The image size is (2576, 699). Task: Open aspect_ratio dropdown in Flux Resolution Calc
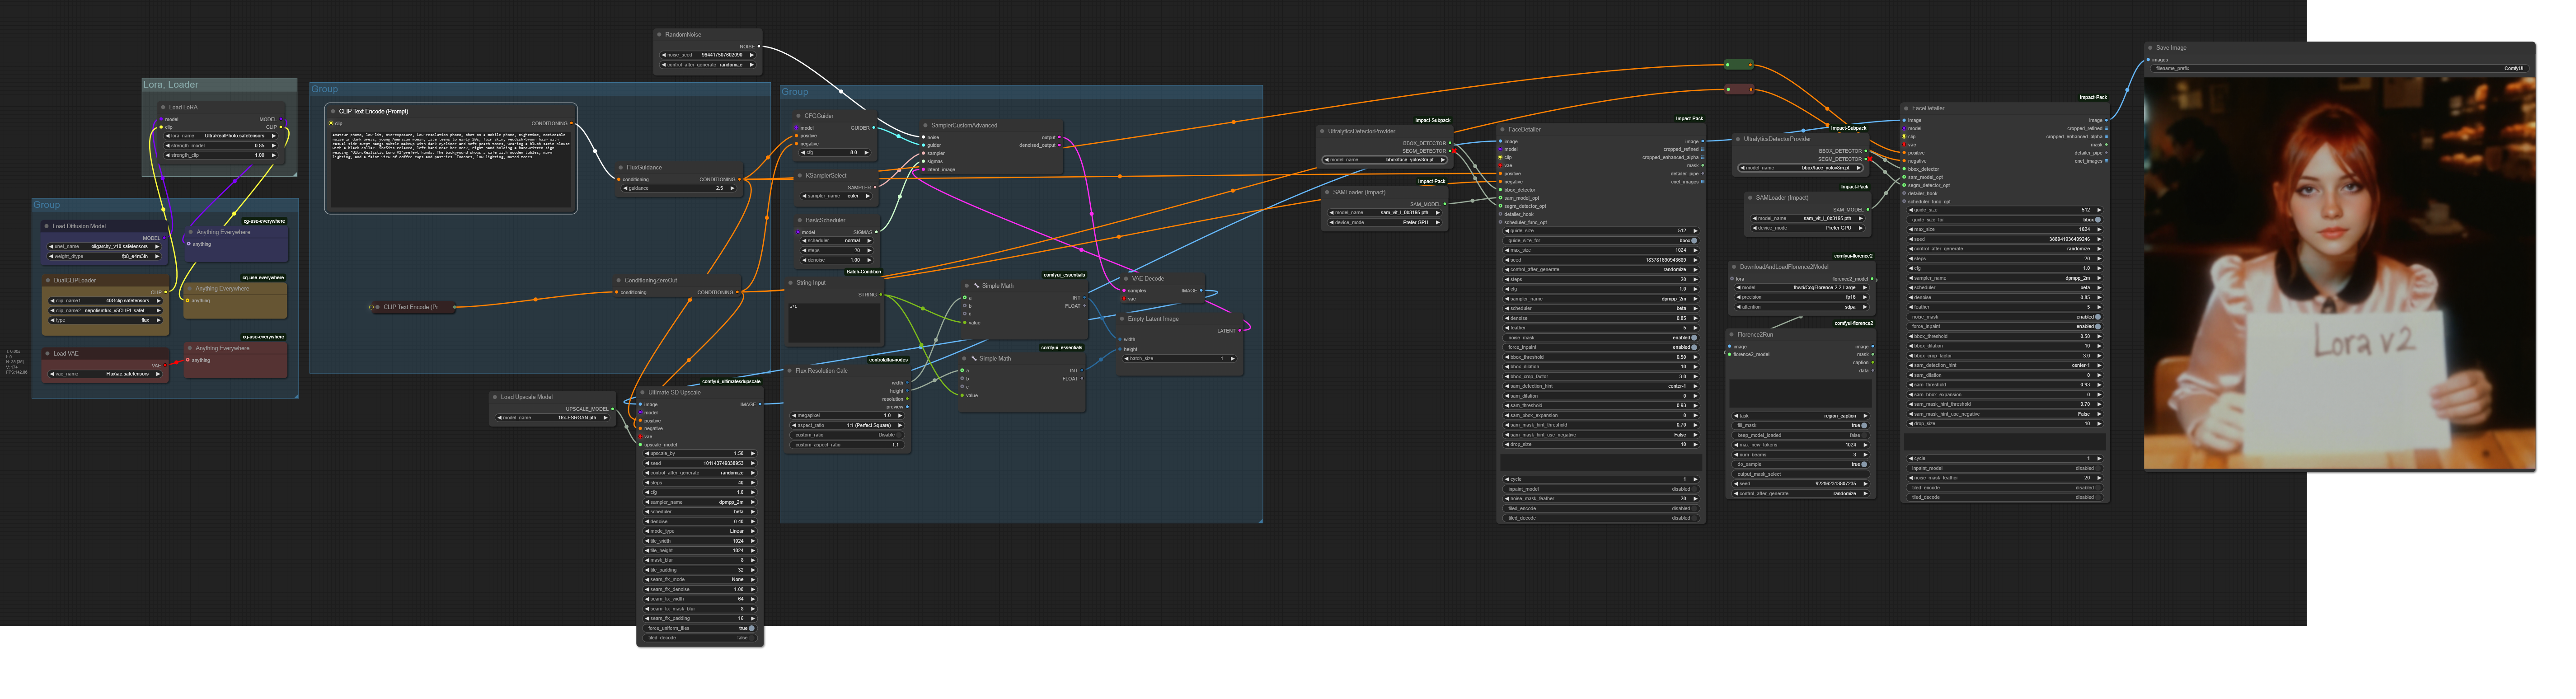pyautogui.click(x=848, y=425)
